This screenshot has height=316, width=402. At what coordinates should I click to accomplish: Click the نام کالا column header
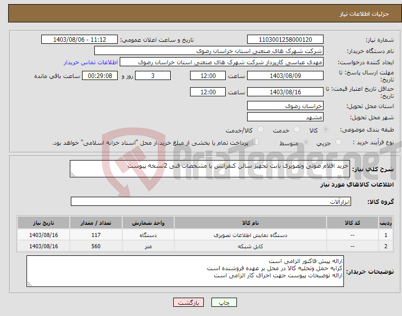(x=250, y=223)
